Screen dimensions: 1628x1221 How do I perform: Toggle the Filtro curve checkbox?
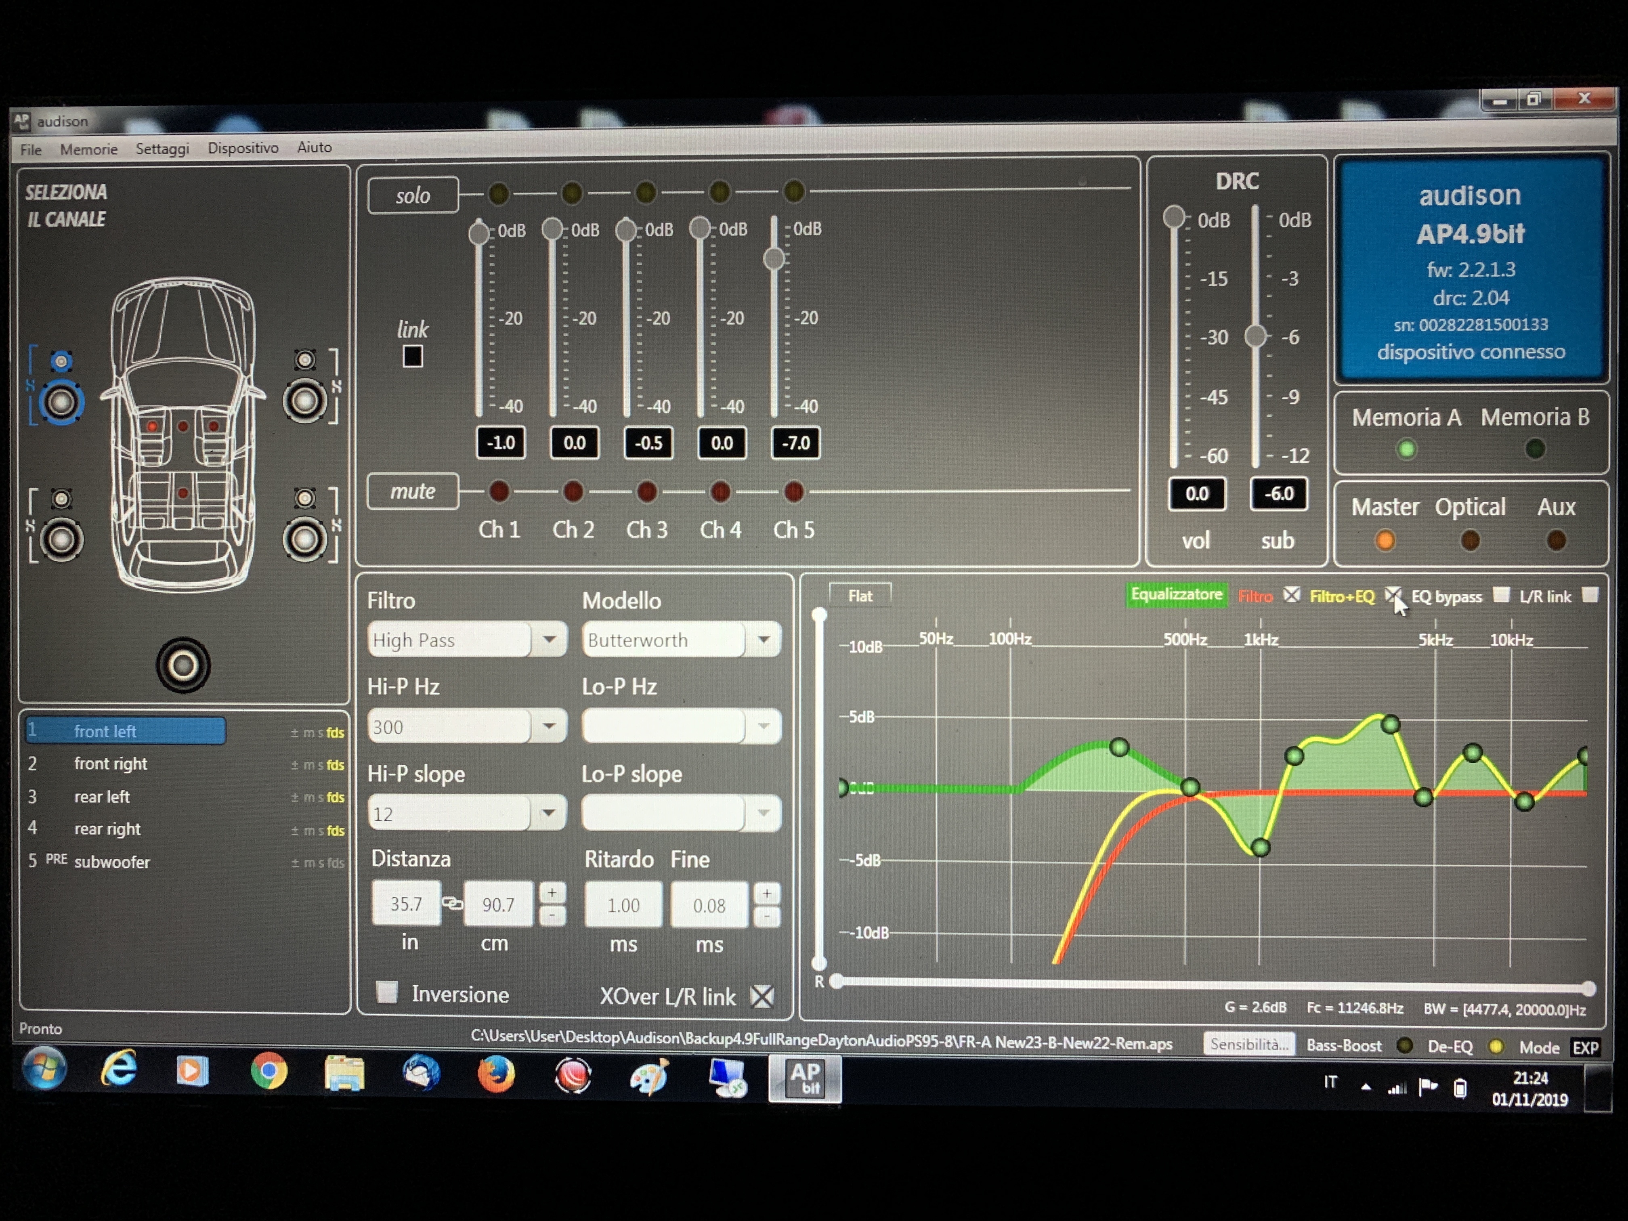[1292, 595]
